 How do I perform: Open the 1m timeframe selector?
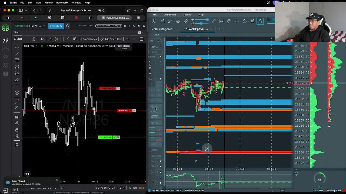[x=42, y=39]
